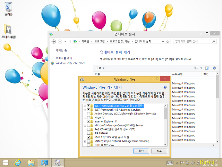Sort by 버전 column header
Image resolution: width=222 pixels, height=167 pixels.
coord(209,74)
